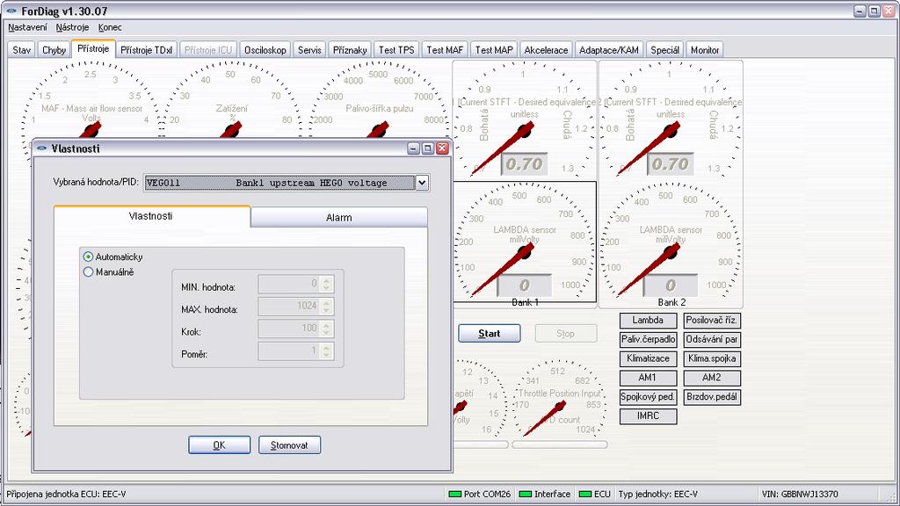Cancel dialog with Stornovat button

point(289,445)
